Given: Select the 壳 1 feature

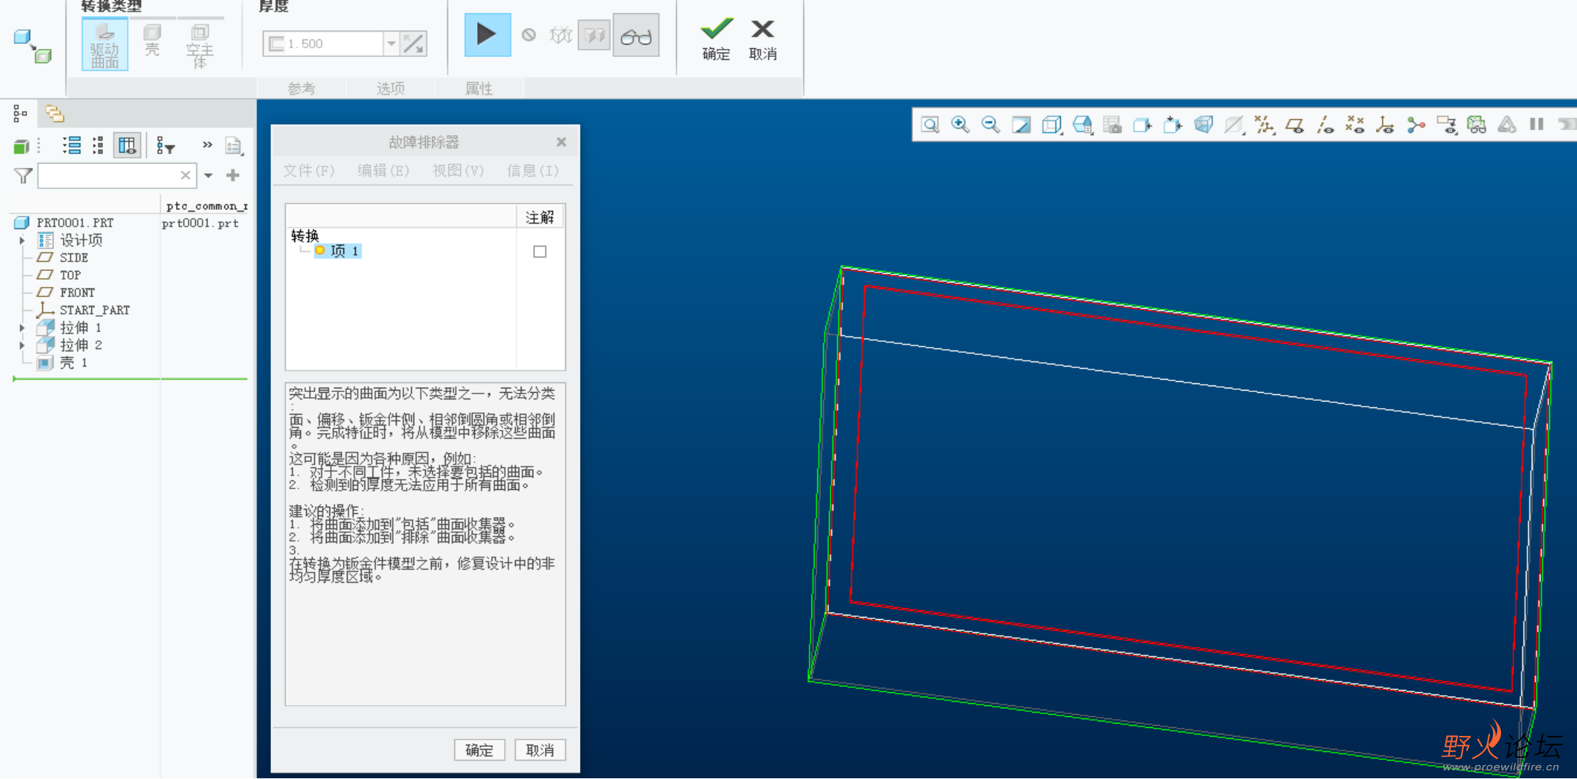Looking at the screenshot, I should 73,363.
